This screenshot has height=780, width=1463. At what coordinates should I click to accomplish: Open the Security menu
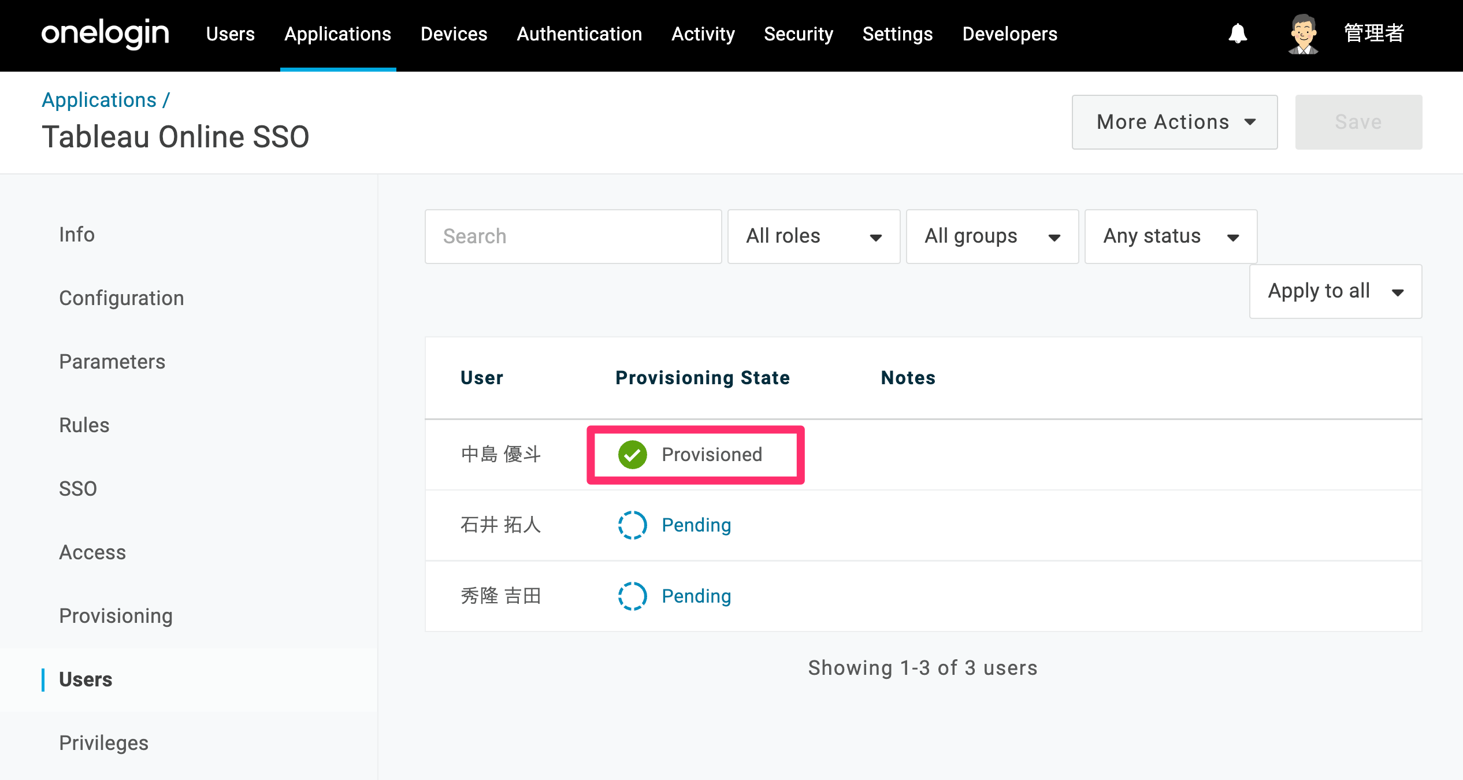coord(799,34)
